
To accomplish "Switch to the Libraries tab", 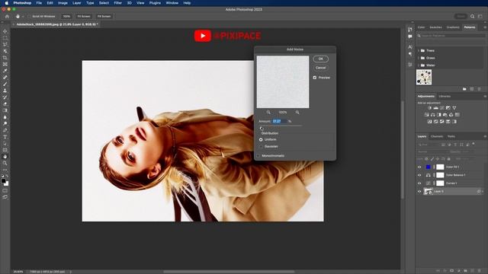I will tap(445, 97).
